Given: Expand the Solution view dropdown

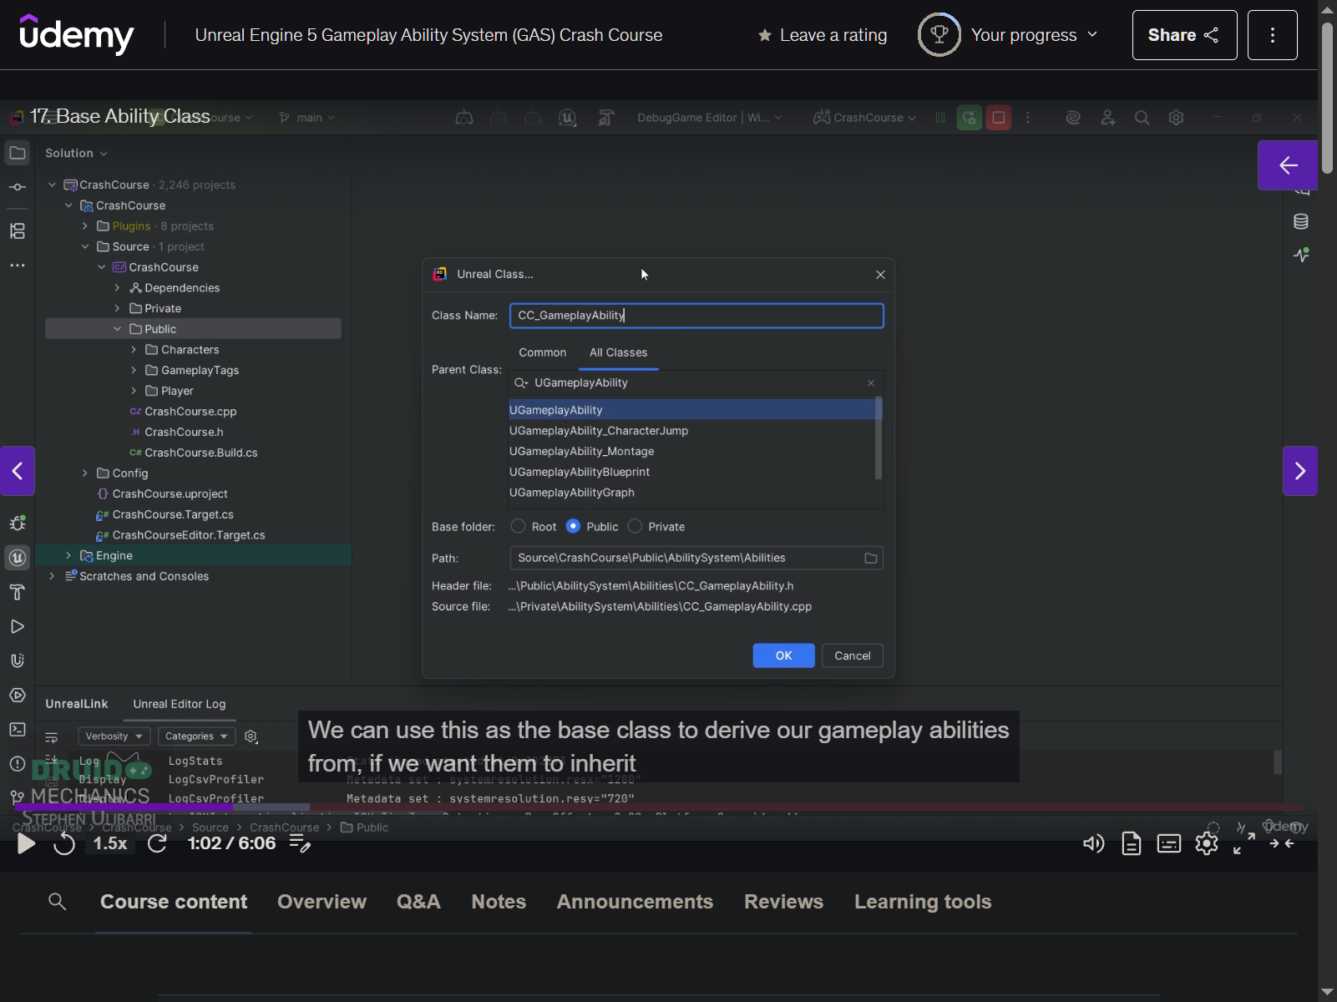Looking at the screenshot, I should click(x=76, y=154).
